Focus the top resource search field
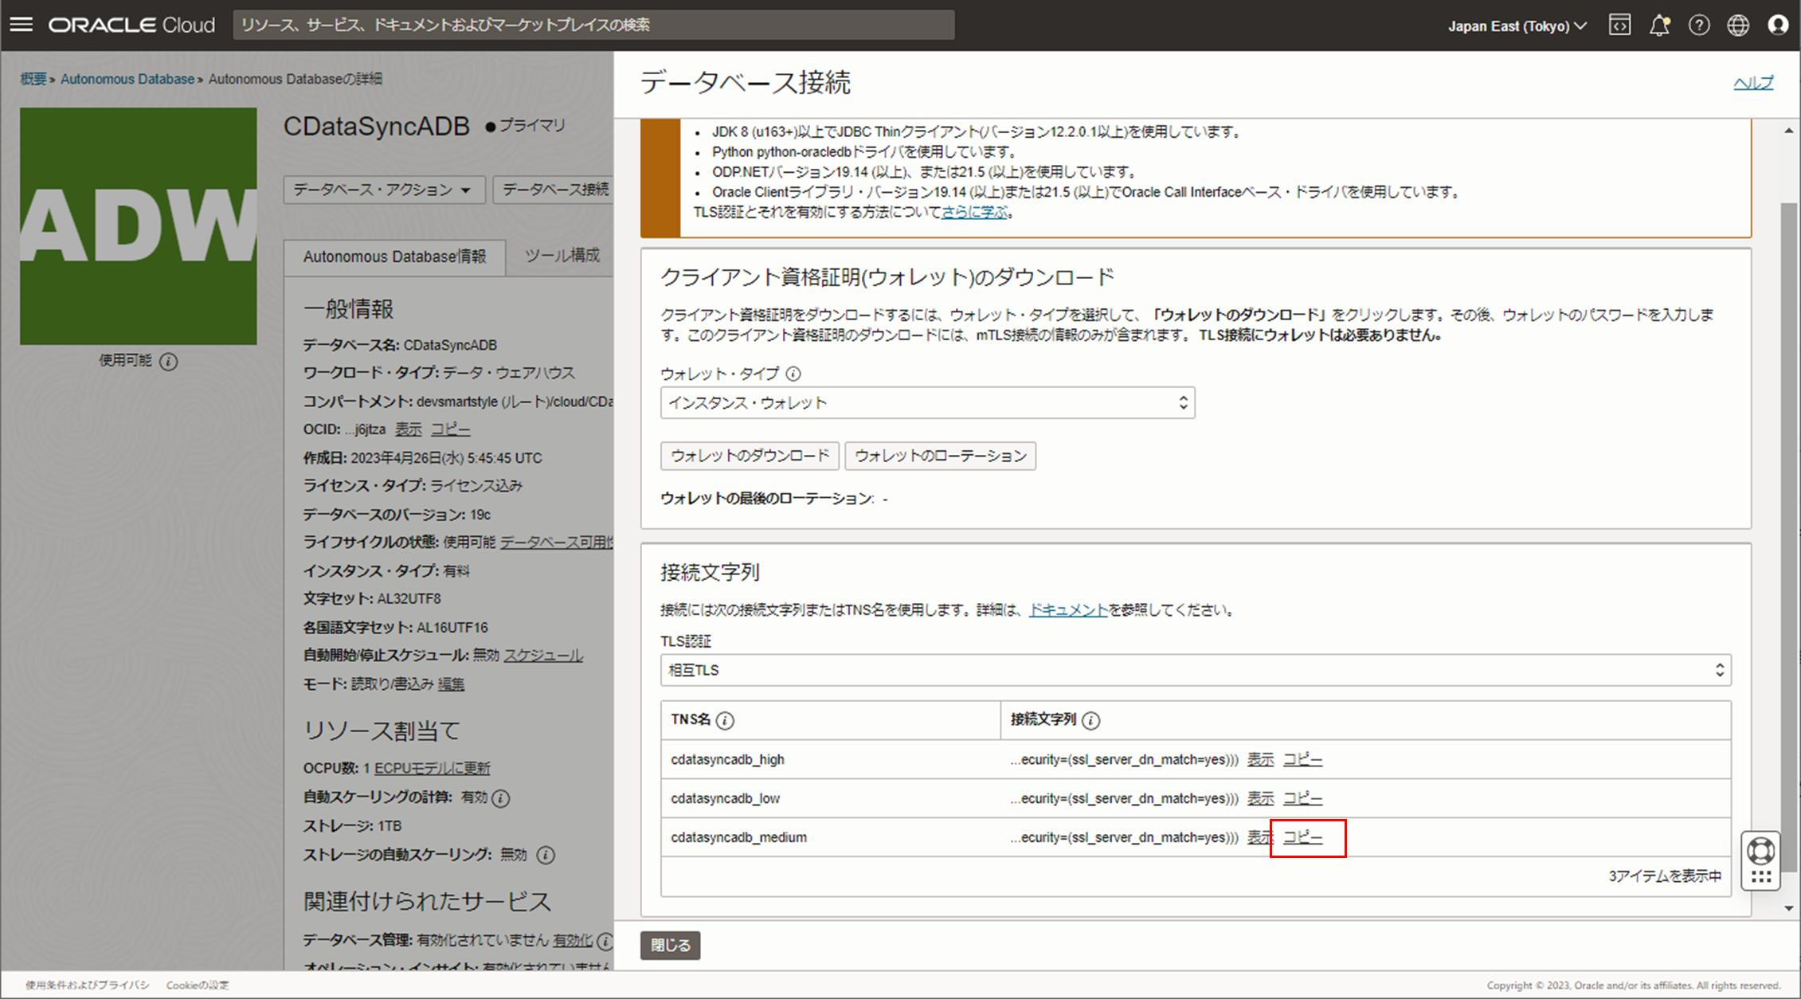This screenshot has width=1801, height=999. click(593, 25)
